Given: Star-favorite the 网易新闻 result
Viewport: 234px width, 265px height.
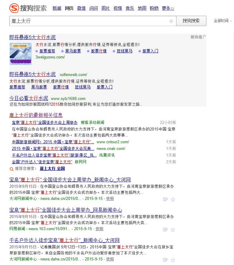Looking at the screenshot, I should click(173, 230).
